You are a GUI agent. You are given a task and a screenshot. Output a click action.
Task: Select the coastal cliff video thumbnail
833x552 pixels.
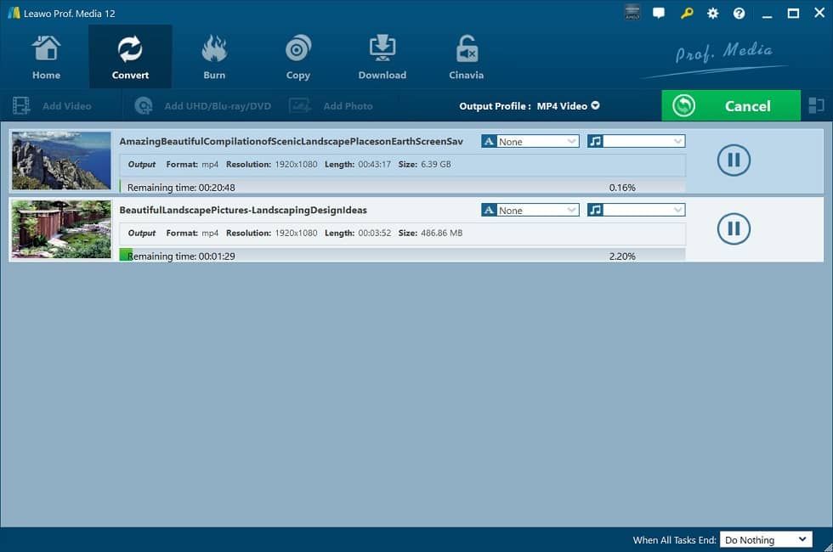[x=61, y=161]
